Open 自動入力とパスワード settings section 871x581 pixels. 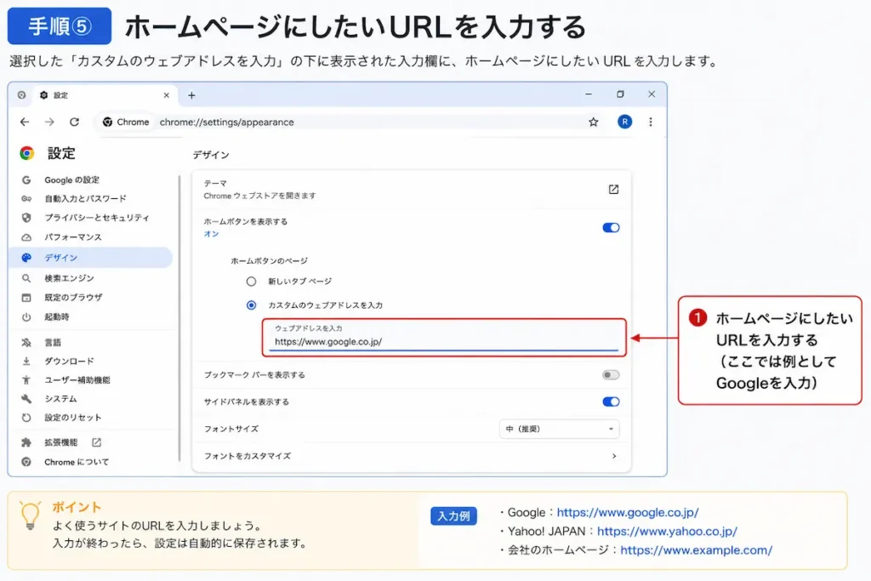86,198
